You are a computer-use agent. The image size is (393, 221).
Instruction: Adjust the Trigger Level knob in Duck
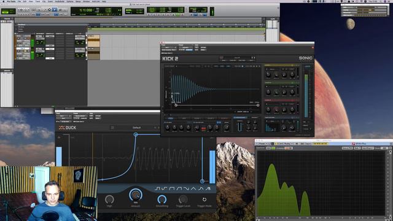(x=183, y=200)
